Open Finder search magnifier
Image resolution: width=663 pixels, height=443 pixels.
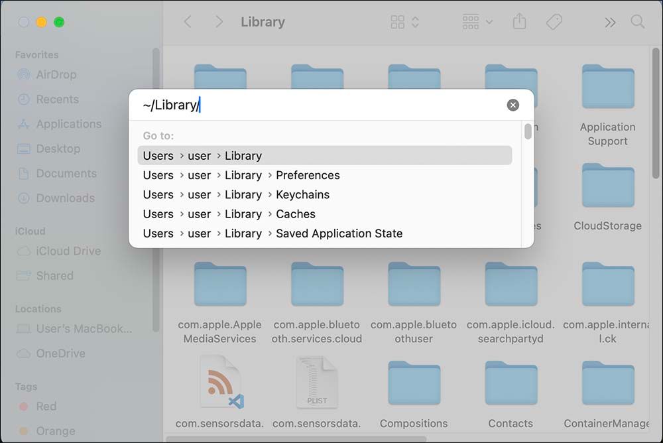coord(638,22)
